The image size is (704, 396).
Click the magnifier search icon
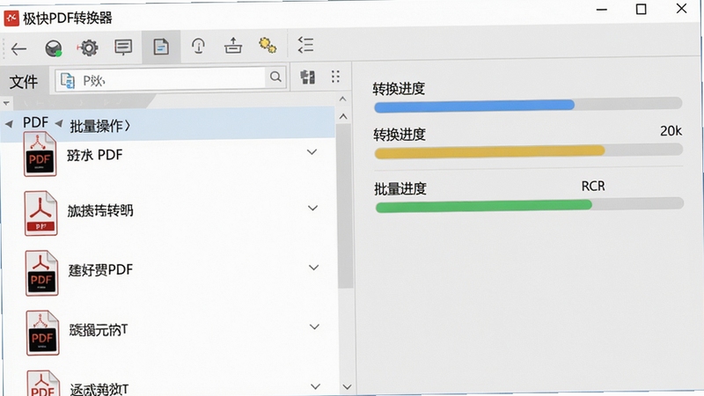point(275,77)
